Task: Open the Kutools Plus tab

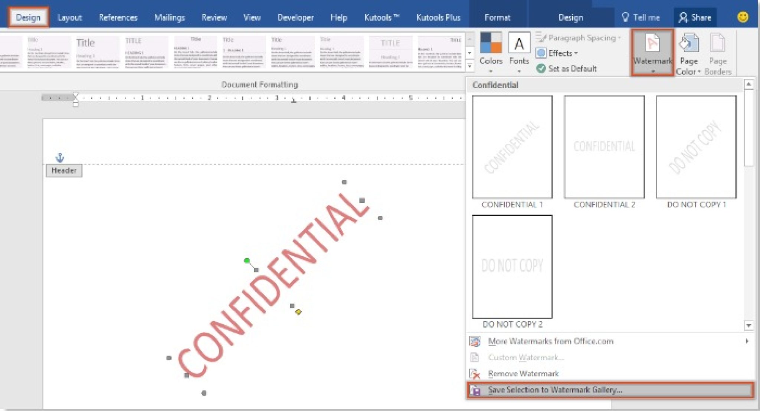Action: (438, 17)
